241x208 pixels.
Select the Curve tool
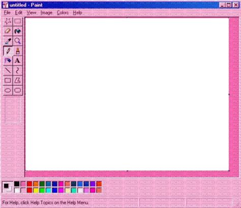[x=18, y=70]
